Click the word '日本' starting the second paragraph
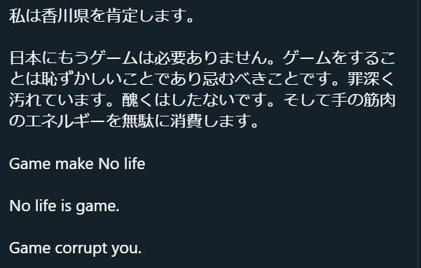 25,58
